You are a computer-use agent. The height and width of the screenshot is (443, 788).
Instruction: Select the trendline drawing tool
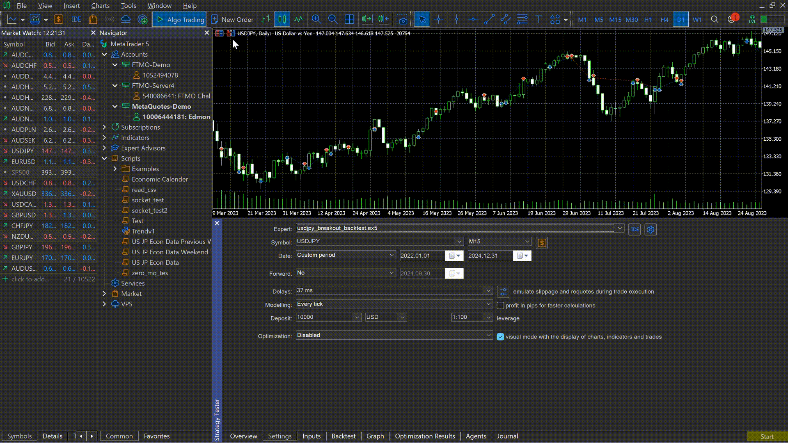pyautogui.click(x=489, y=19)
